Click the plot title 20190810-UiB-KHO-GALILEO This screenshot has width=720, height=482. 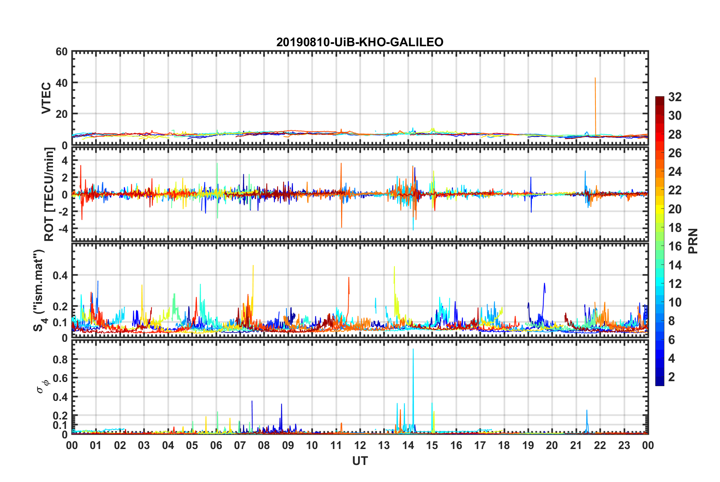tap(360, 42)
